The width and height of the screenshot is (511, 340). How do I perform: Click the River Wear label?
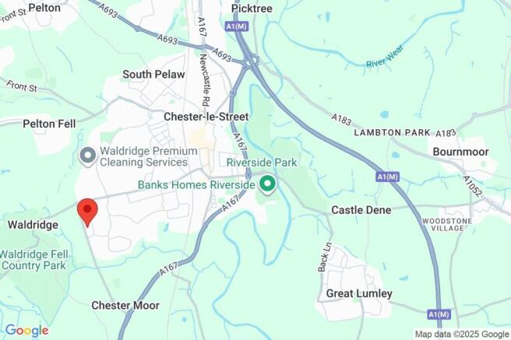tap(385, 56)
